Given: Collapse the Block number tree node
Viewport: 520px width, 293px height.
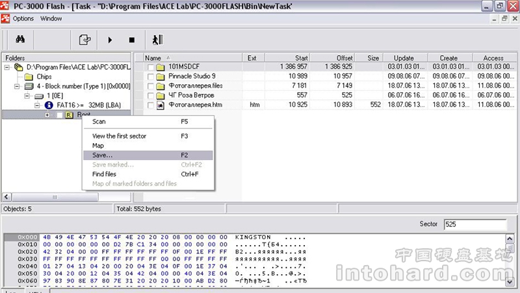Looking at the screenshot, I should tap(18, 86).
